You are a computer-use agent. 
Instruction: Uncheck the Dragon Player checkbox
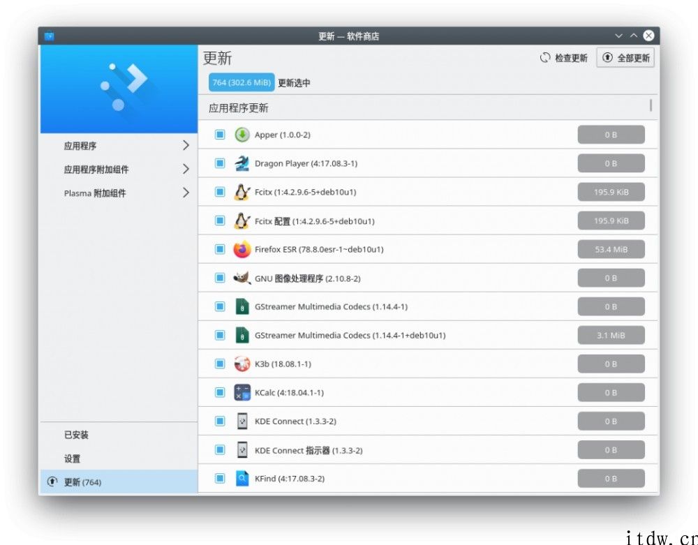click(220, 163)
